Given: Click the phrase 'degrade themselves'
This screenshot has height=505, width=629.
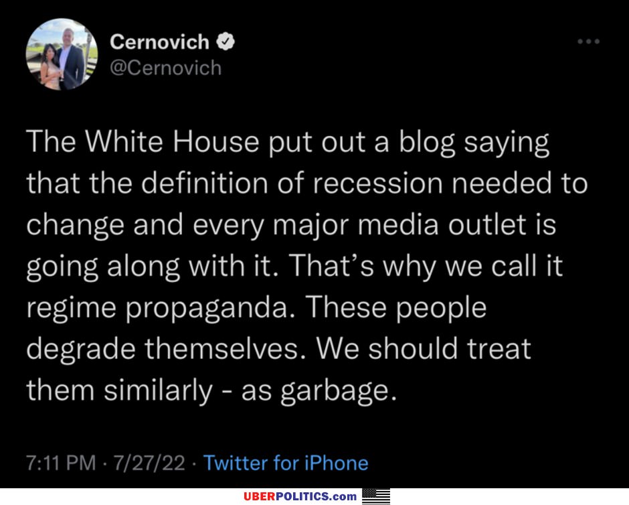Looking at the screenshot, I should (163, 348).
